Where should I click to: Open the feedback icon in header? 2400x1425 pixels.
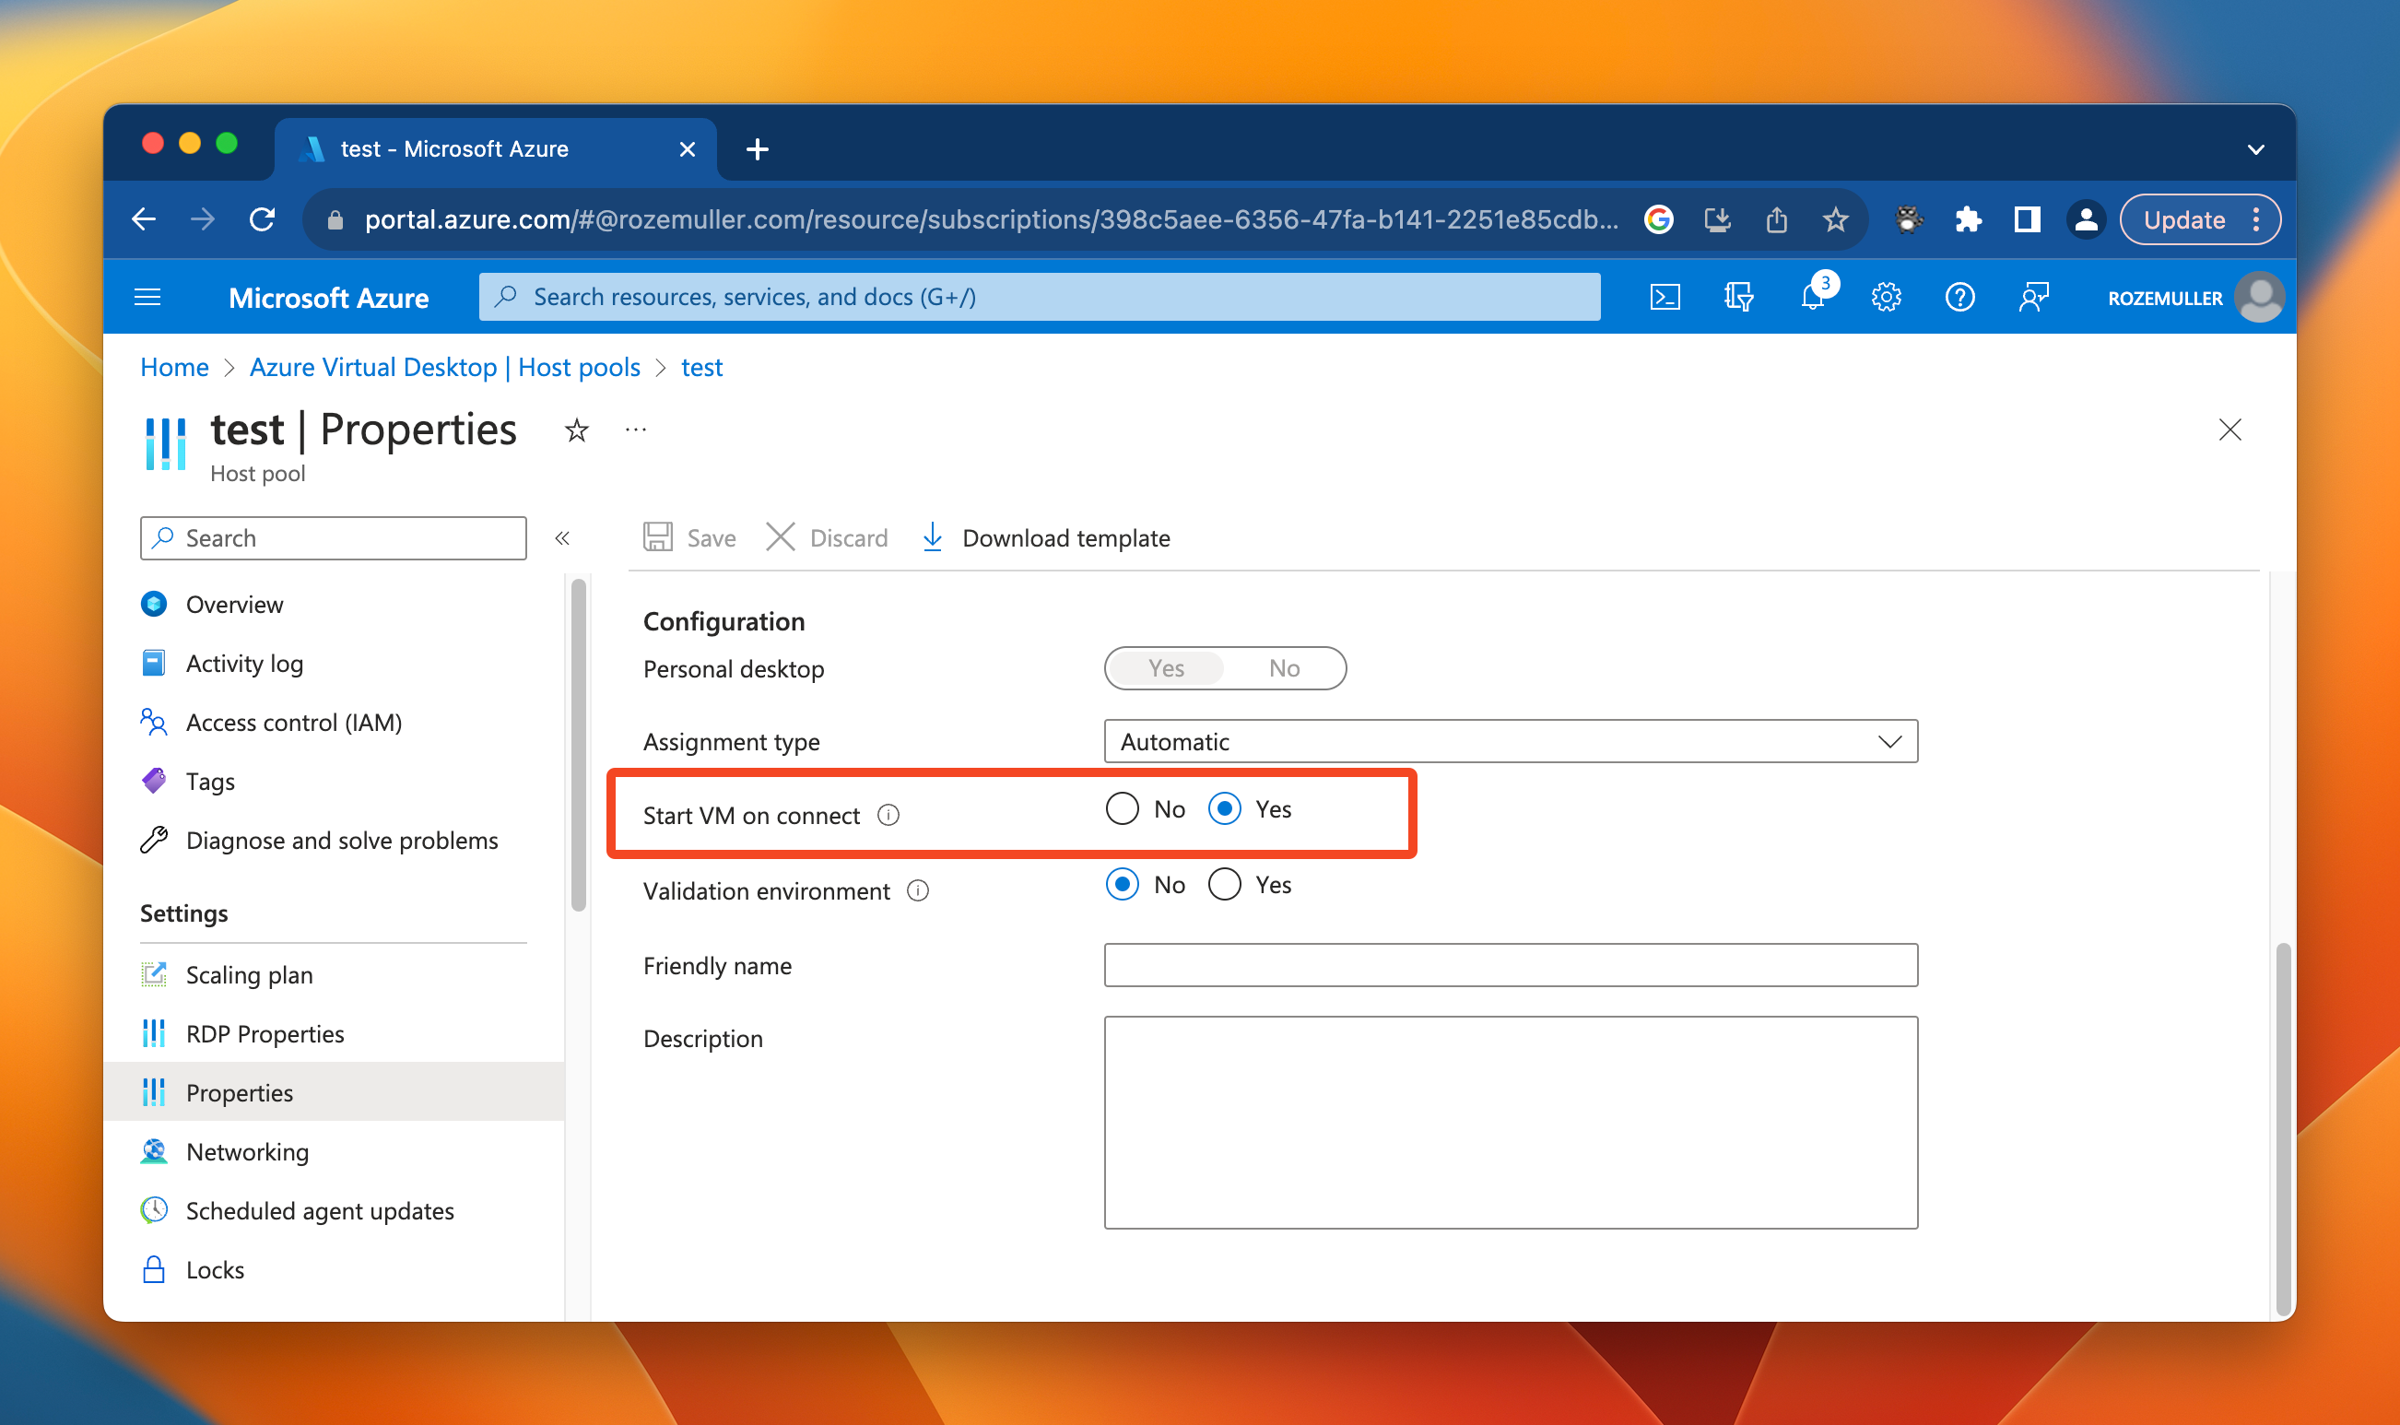pos(2032,298)
